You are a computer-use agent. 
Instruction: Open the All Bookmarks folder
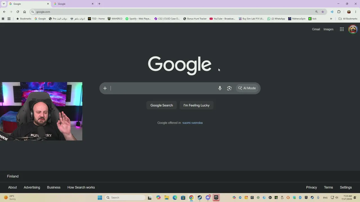pos(348,19)
